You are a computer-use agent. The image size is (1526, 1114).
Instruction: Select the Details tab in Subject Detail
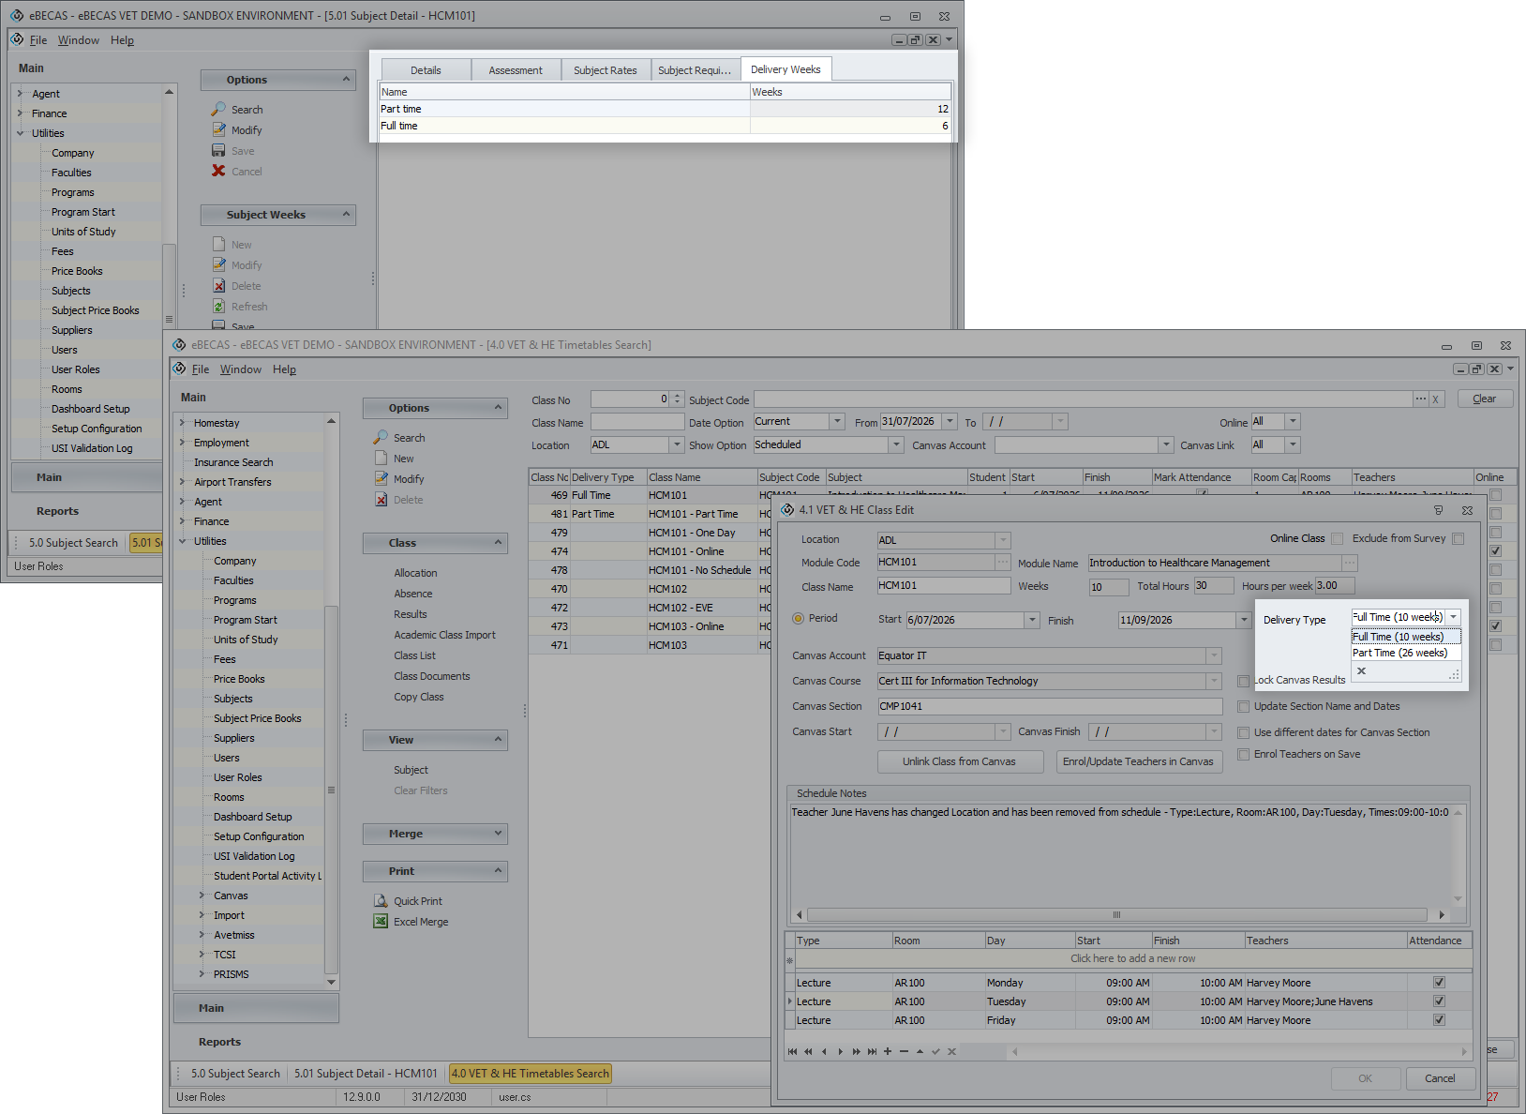click(426, 70)
